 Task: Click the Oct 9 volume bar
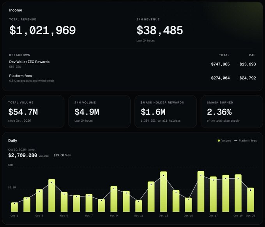(114, 199)
